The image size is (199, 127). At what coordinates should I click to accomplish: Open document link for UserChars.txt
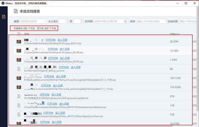point(48,113)
